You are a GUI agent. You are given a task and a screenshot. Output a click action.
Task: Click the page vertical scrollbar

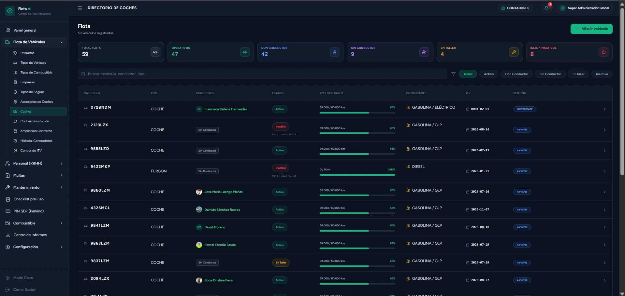622,91
